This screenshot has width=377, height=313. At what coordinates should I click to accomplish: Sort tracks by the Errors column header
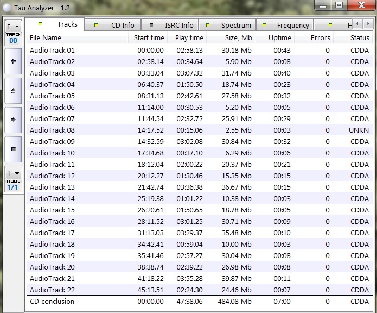coord(315,38)
